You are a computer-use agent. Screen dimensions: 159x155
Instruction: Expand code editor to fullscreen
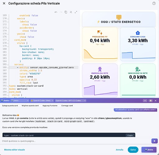(76, 12)
